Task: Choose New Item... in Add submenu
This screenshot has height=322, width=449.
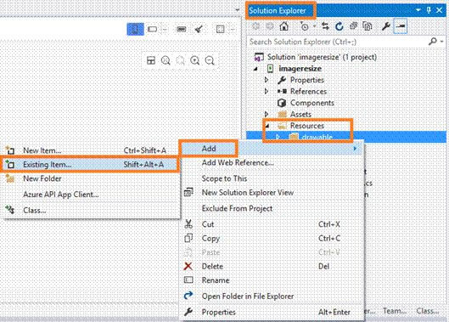Action: pyautogui.click(x=91, y=150)
